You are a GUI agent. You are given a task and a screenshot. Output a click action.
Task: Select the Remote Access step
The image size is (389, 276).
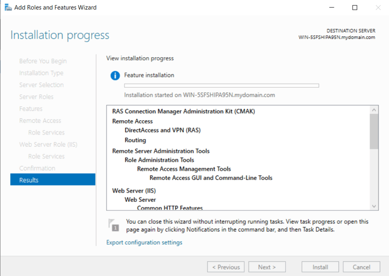pos(40,120)
